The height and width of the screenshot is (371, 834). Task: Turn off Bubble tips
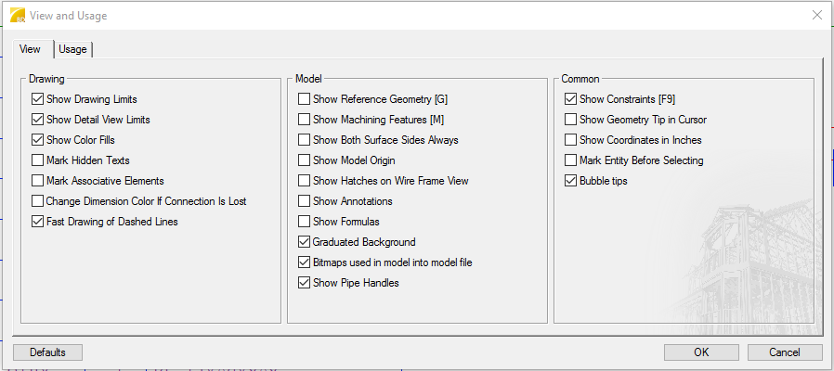[x=571, y=181]
